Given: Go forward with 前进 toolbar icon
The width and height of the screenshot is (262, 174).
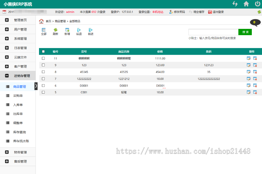Looking at the screenshot, I should (x=91, y=31).
